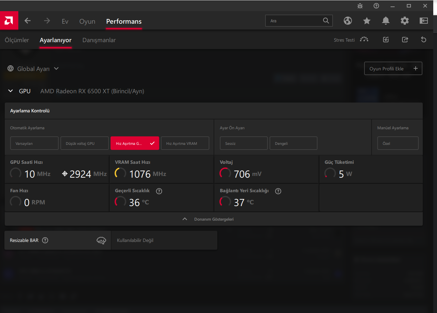This screenshot has height=313, width=437.
Task: Click Oyun Profili Ekle button
Action: click(x=393, y=68)
